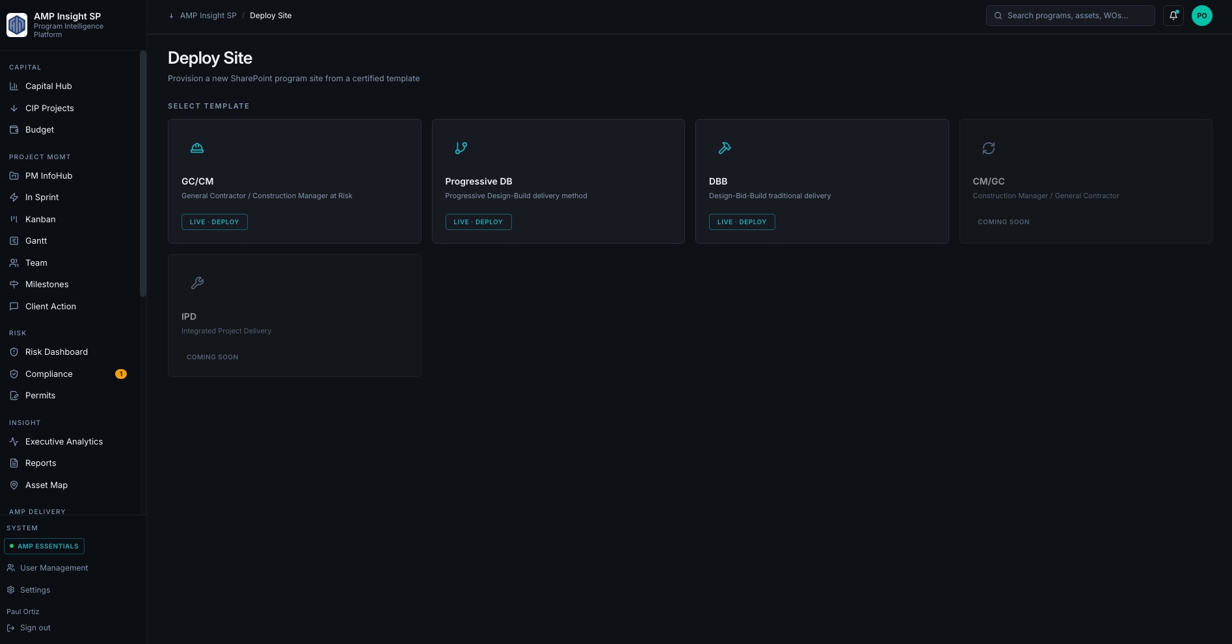Click the Sign out arrow icon
1232x644 pixels.
[x=10, y=628]
